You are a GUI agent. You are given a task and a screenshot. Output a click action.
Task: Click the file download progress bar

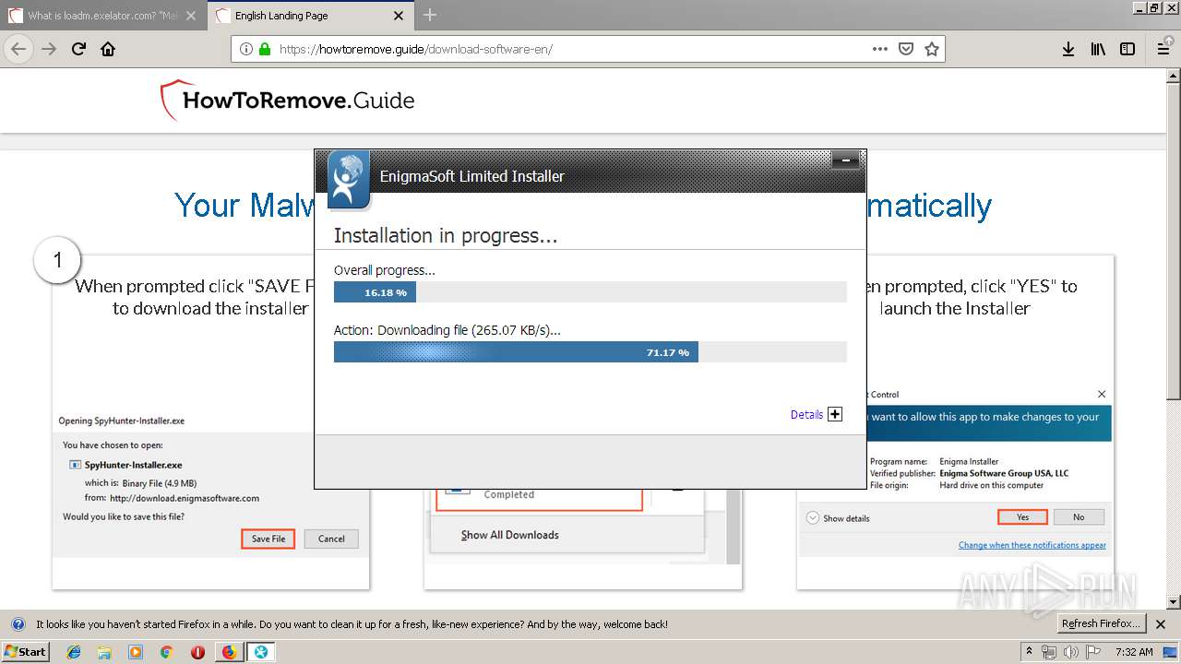click(x=590, y=352)
